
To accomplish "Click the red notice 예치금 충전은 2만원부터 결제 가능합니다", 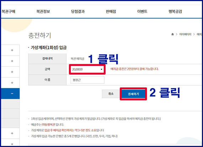I will tap(135, 69).
